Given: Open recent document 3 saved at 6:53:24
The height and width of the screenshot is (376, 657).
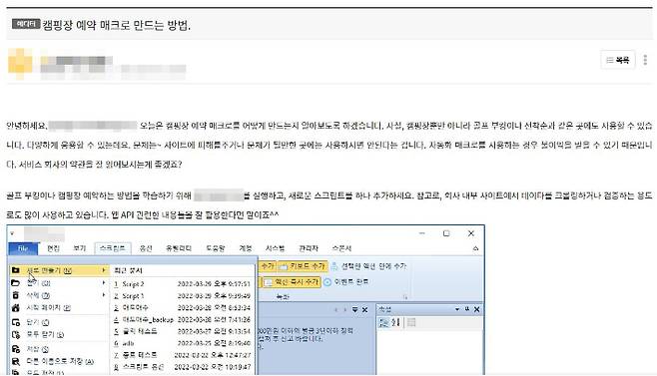Looking at the screenshot, I should coord(183,308).
